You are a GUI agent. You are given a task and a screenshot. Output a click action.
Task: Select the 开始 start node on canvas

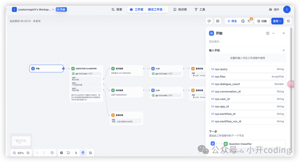pos(46,69)
